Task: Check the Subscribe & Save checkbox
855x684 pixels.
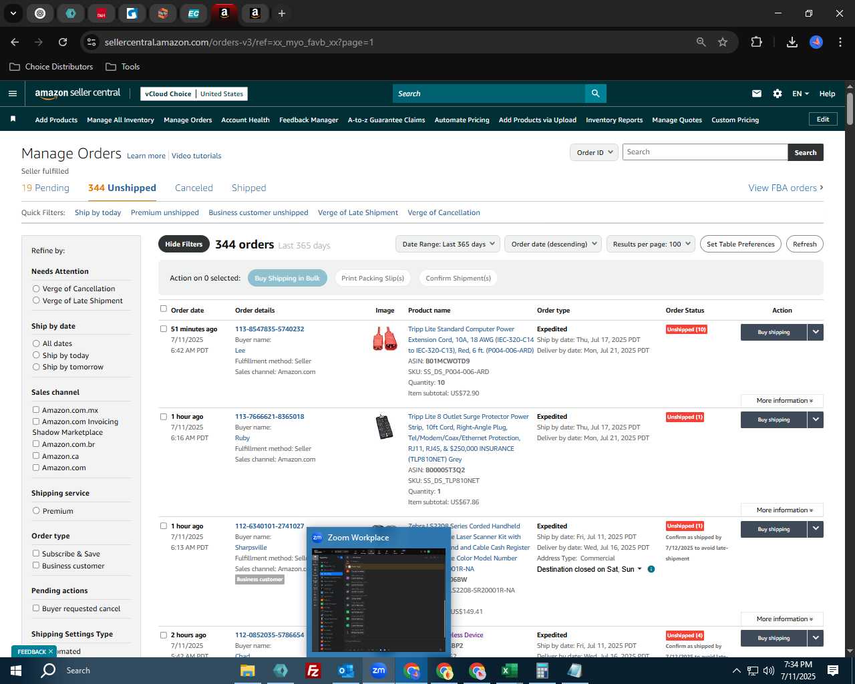Action: (x=36, y=554)
